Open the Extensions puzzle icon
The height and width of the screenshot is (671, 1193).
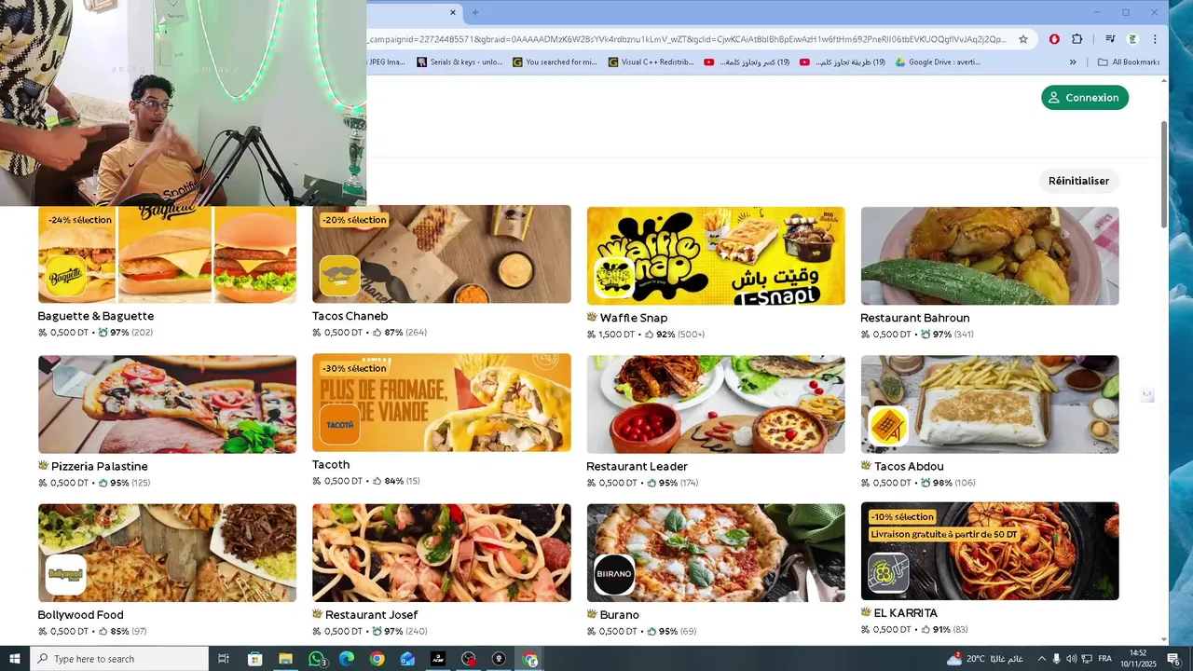[x=1077, y=39]
